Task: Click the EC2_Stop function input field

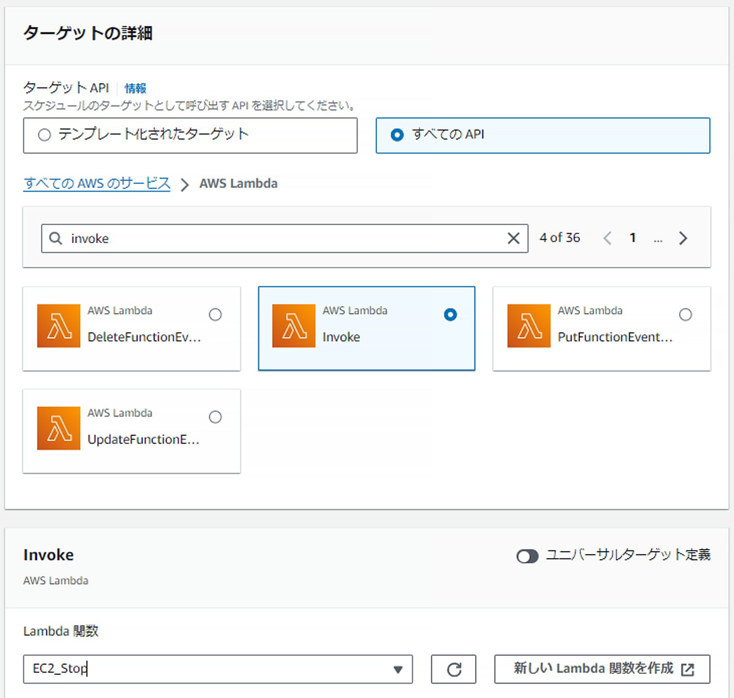Action: tap(218, 669)
